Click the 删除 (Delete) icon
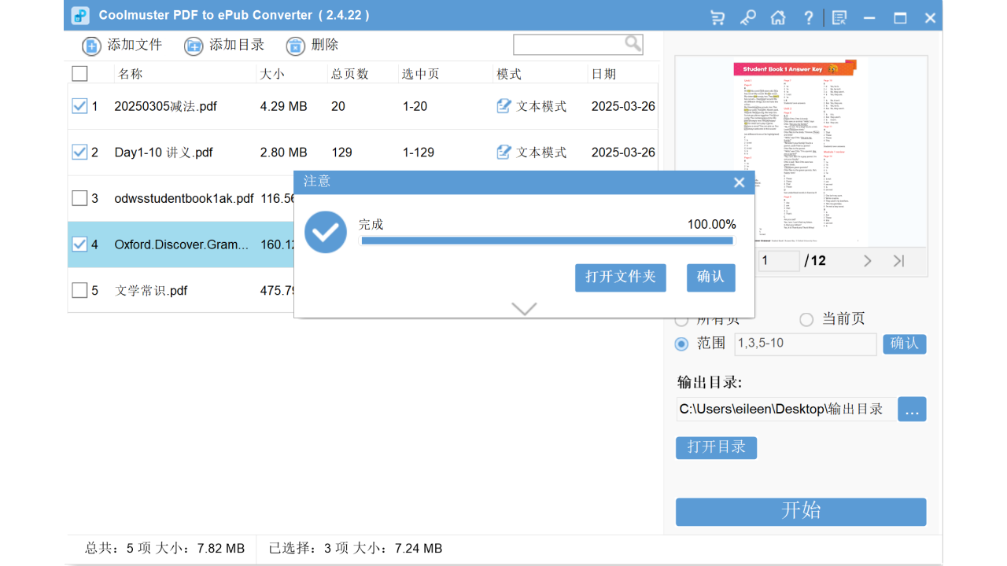Viewport: 1007px width, 566px height. coord(296,46)
